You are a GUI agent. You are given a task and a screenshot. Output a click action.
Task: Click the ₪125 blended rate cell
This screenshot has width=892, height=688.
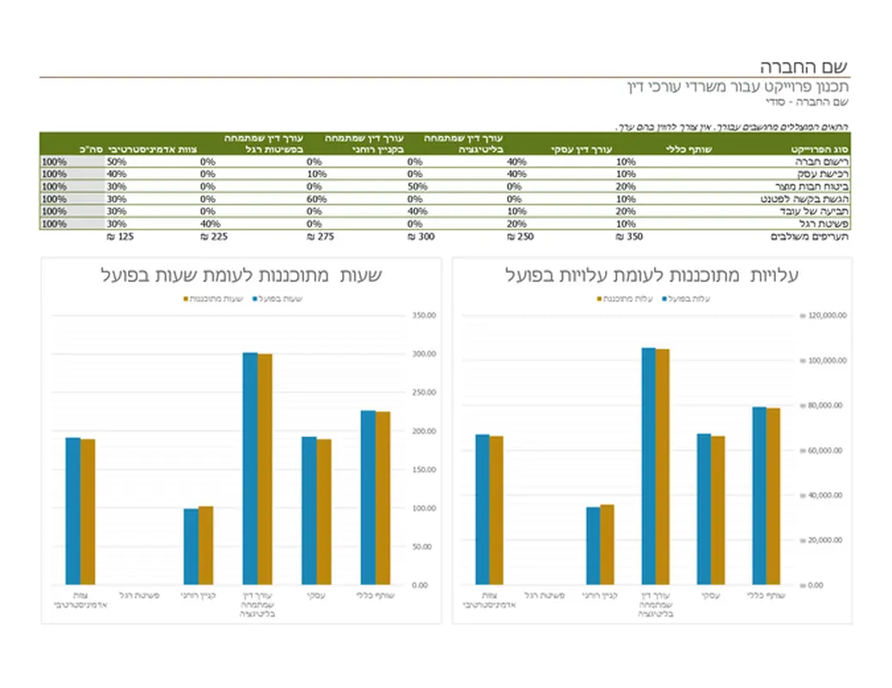(119, 236)
